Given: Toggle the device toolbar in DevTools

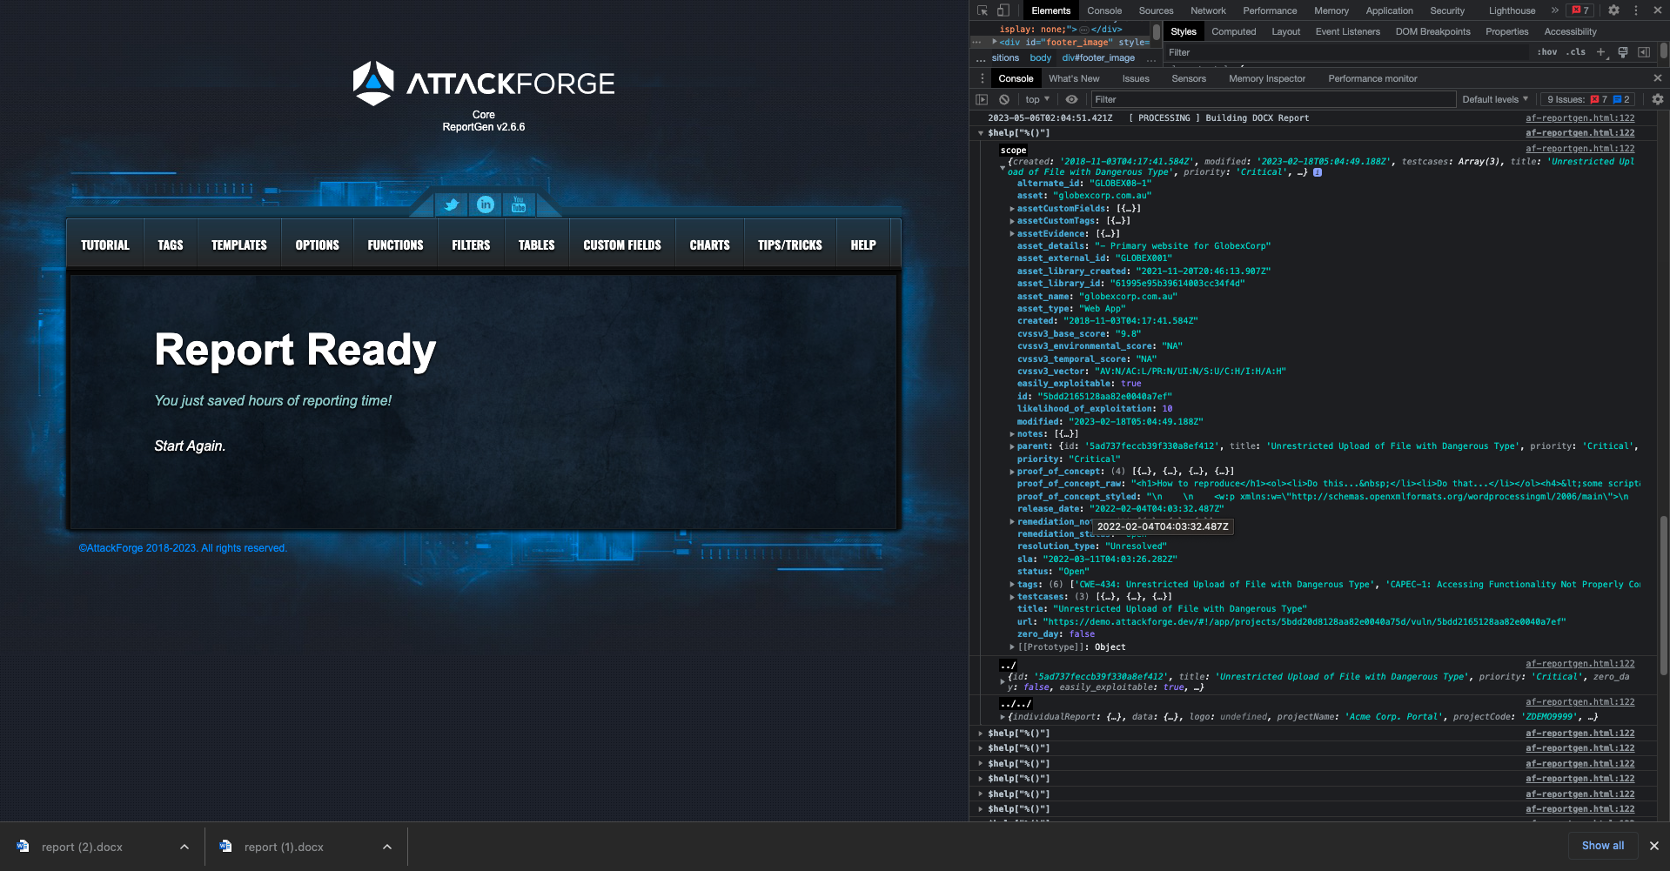Looking at the screenshot, I should (x=1003, y=10).
